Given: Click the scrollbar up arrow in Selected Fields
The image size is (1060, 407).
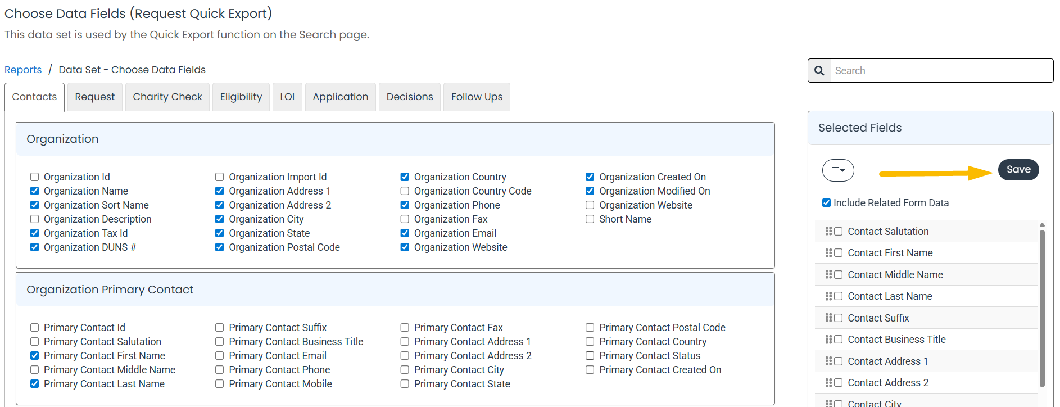Looking at the screenshot, I should 1043,225.
